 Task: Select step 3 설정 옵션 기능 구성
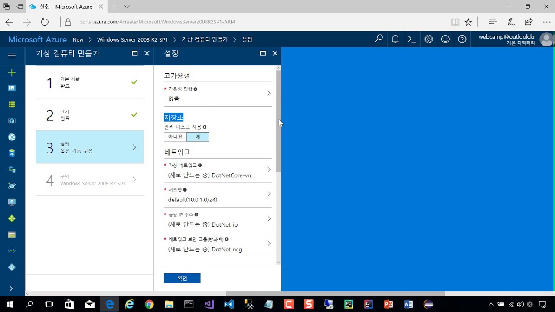click(90, 147)
